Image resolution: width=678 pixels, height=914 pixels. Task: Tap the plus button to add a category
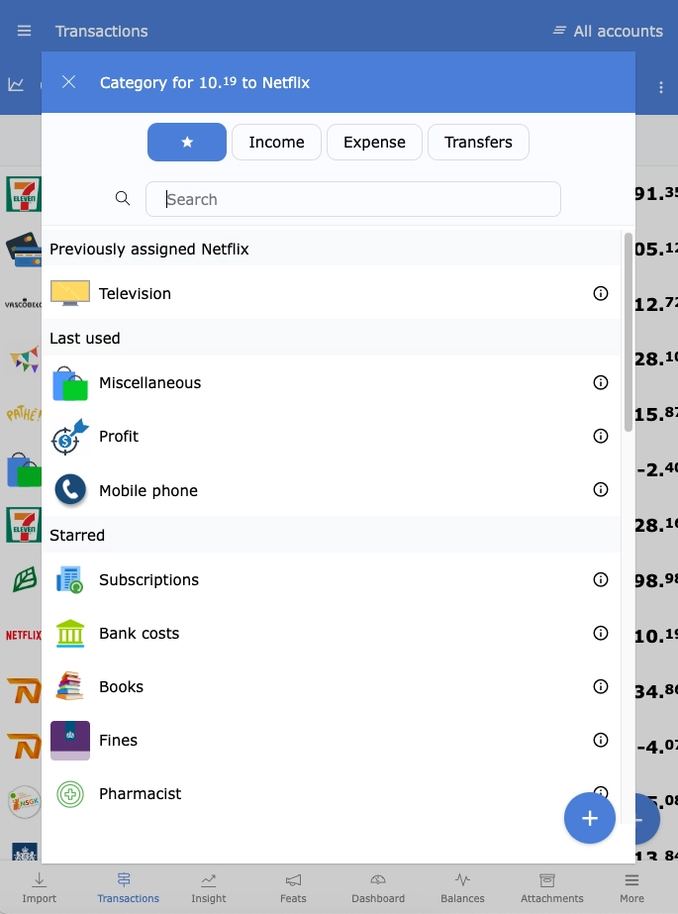[590, 819]
